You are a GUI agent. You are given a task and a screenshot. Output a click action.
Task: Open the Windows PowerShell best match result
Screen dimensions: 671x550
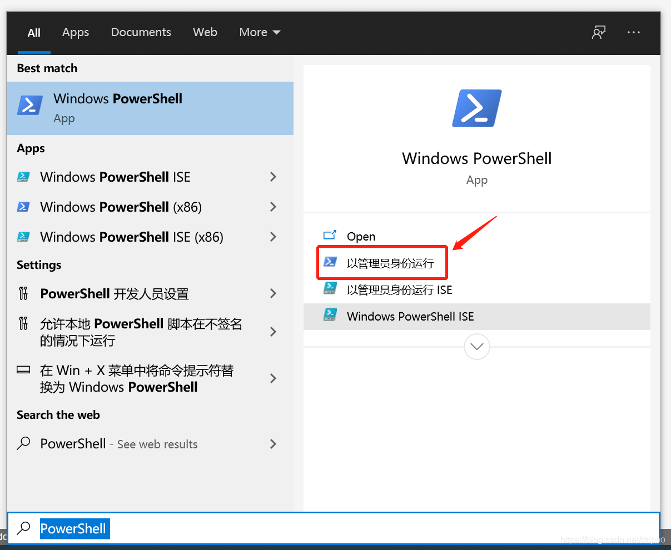150,108
